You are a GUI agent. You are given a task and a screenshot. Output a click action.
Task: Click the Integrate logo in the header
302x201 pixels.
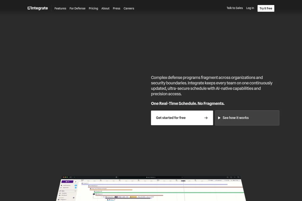click(37, 8)
